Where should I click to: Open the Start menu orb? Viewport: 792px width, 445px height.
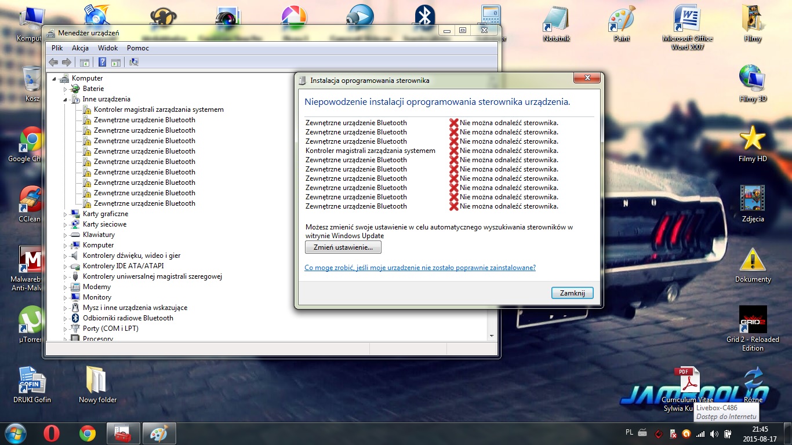point(15,433)
